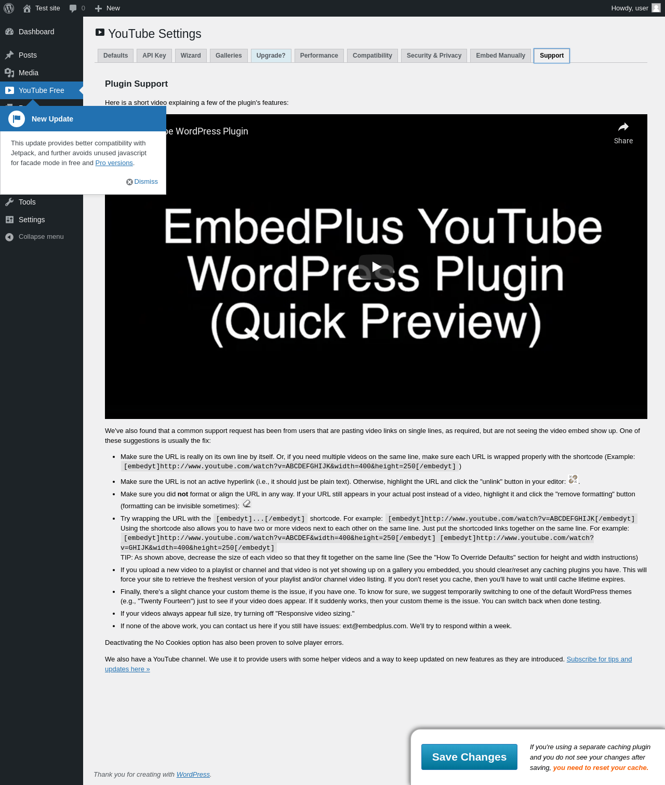Select the Galleries tab
Screen dimensions: 665x785
coord(229,56)
